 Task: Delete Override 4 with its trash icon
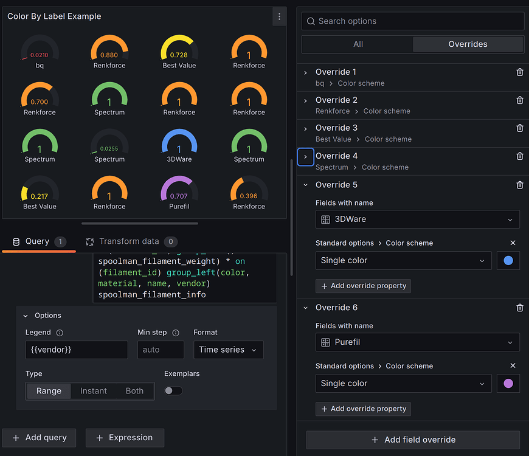point(520,156)
